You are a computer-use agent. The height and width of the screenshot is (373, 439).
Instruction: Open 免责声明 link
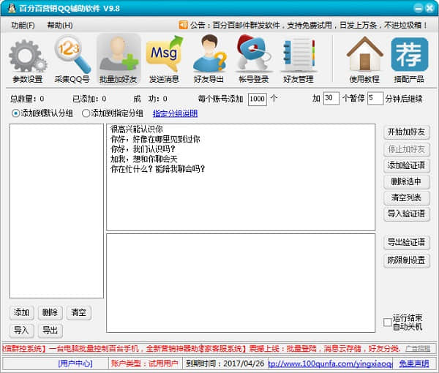[414, 363]
